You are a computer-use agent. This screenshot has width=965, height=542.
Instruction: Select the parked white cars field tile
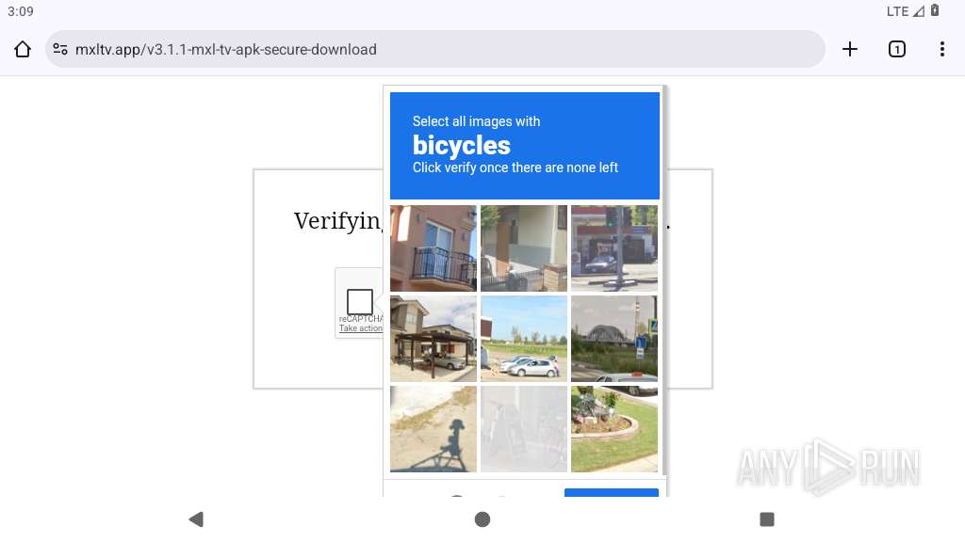[524, 339]
